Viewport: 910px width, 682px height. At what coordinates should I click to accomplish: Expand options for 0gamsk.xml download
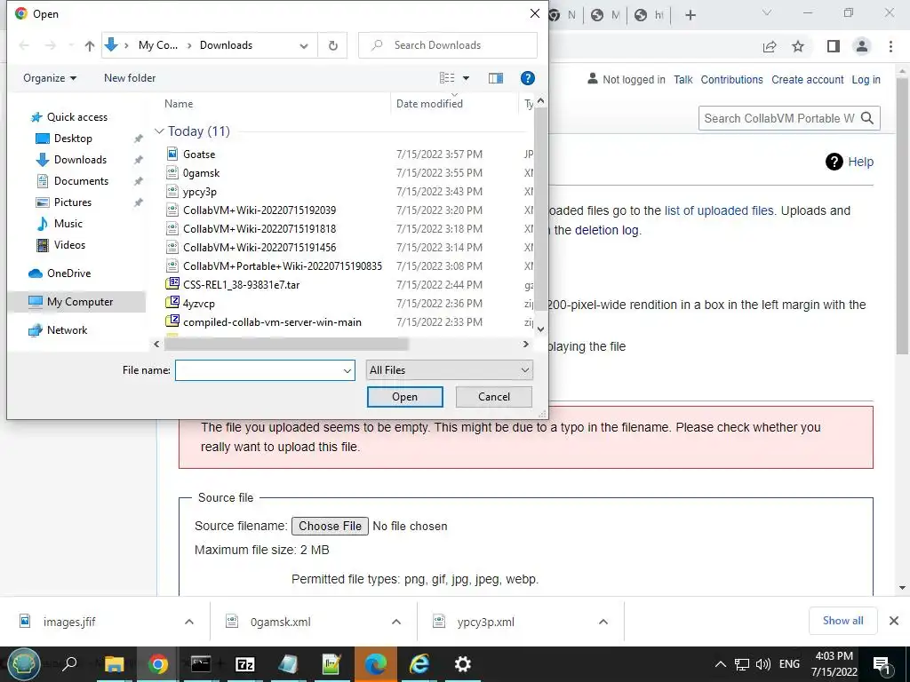pos(396,622)
